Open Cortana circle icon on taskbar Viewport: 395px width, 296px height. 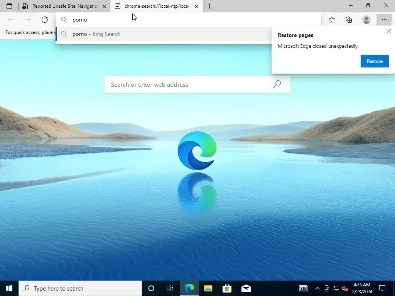[x=151, y=288]
